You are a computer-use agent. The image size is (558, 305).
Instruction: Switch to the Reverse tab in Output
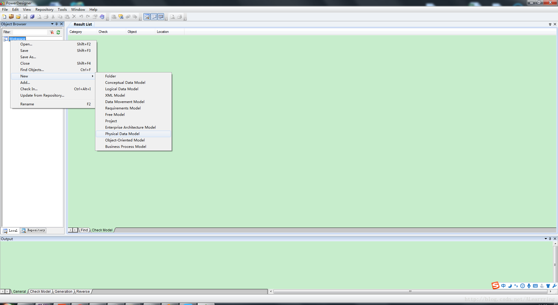83,291
